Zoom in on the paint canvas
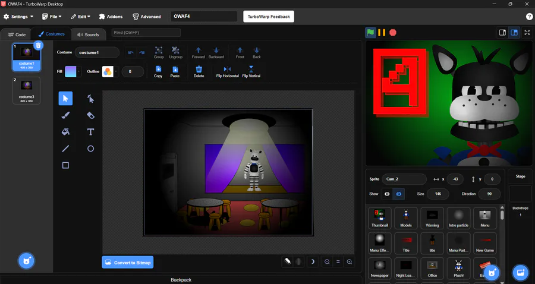Screen dimensions: 535x284 [350, 262]
